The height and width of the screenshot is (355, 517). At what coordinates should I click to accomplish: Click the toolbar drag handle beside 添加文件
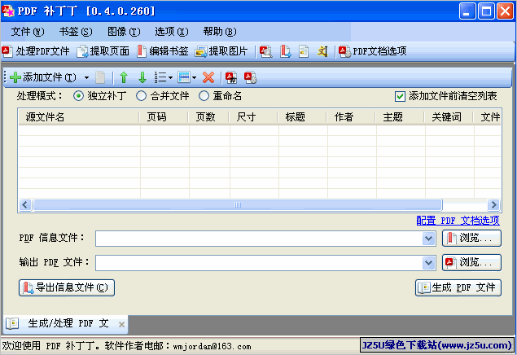(x=5, y=77)
